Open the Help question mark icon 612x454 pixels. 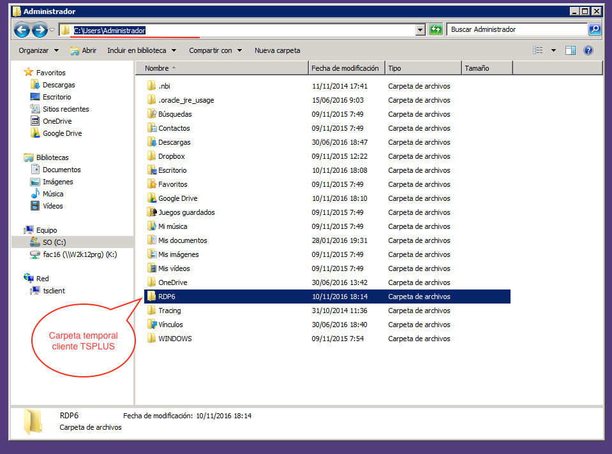pyautogui.click(x=588, y=50)
